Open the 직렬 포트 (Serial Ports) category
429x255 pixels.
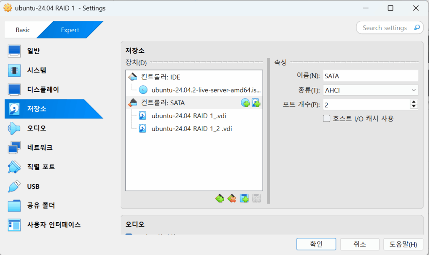click(54, 167)
